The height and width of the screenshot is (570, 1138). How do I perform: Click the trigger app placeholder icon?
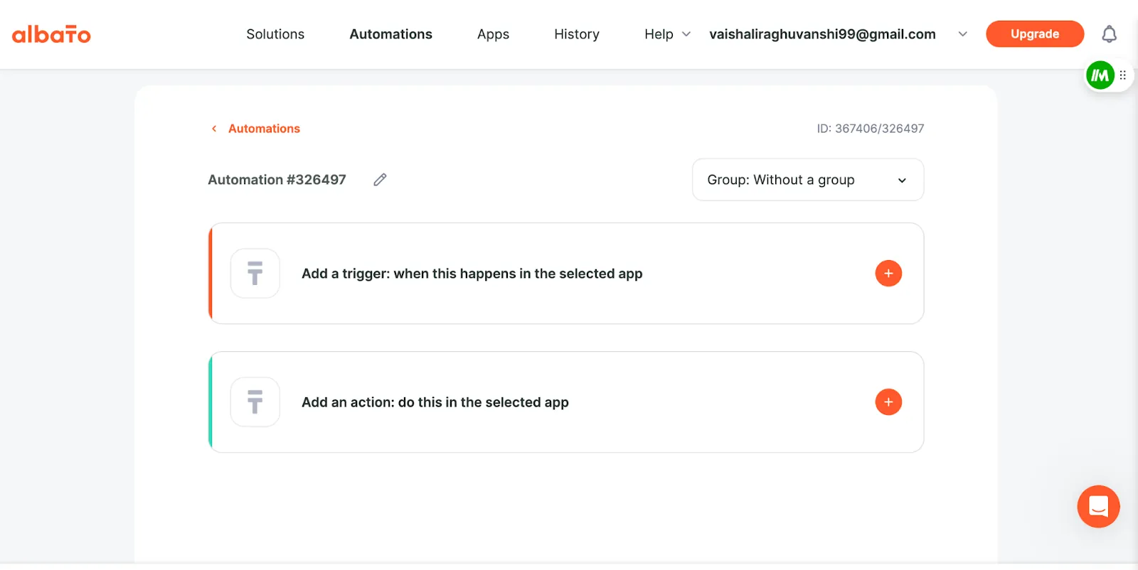click(x=255, y=274)
